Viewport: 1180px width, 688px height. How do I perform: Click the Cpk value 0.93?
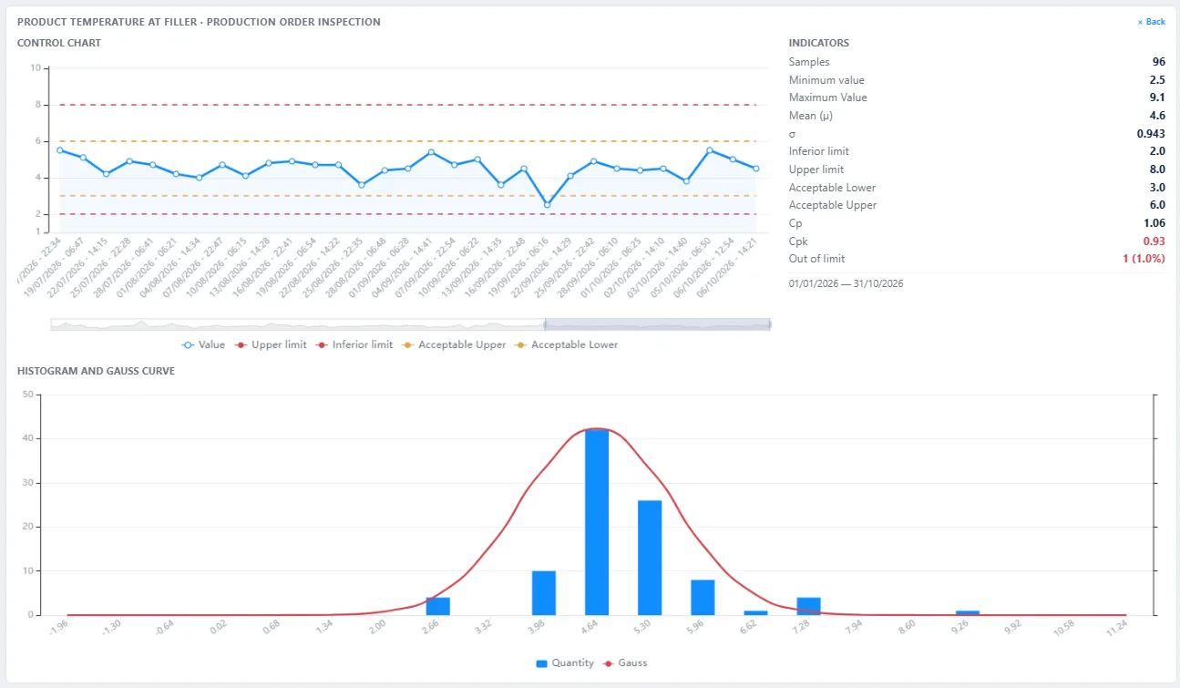tap(1154, 241)
